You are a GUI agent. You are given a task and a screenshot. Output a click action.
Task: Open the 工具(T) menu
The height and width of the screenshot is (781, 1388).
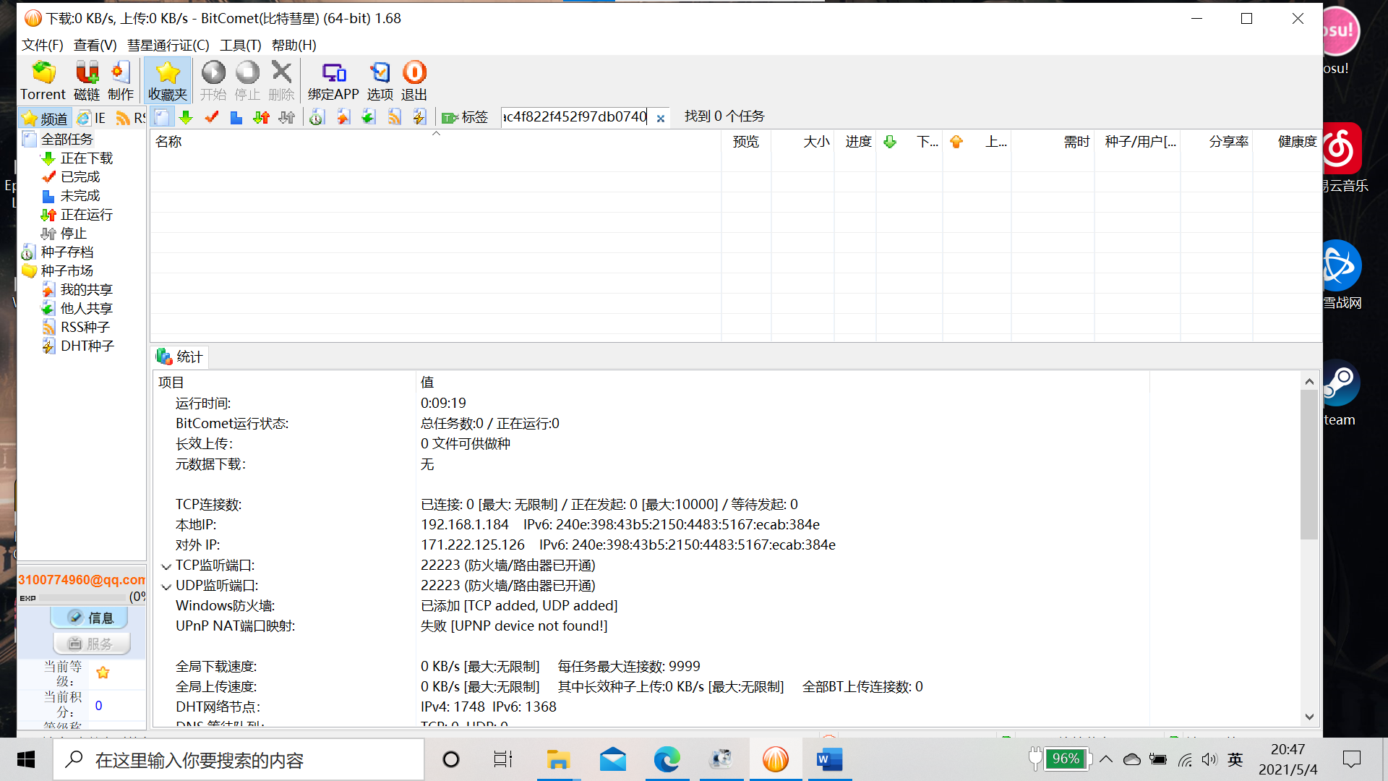pyautogui.click(x=240, y=45)
